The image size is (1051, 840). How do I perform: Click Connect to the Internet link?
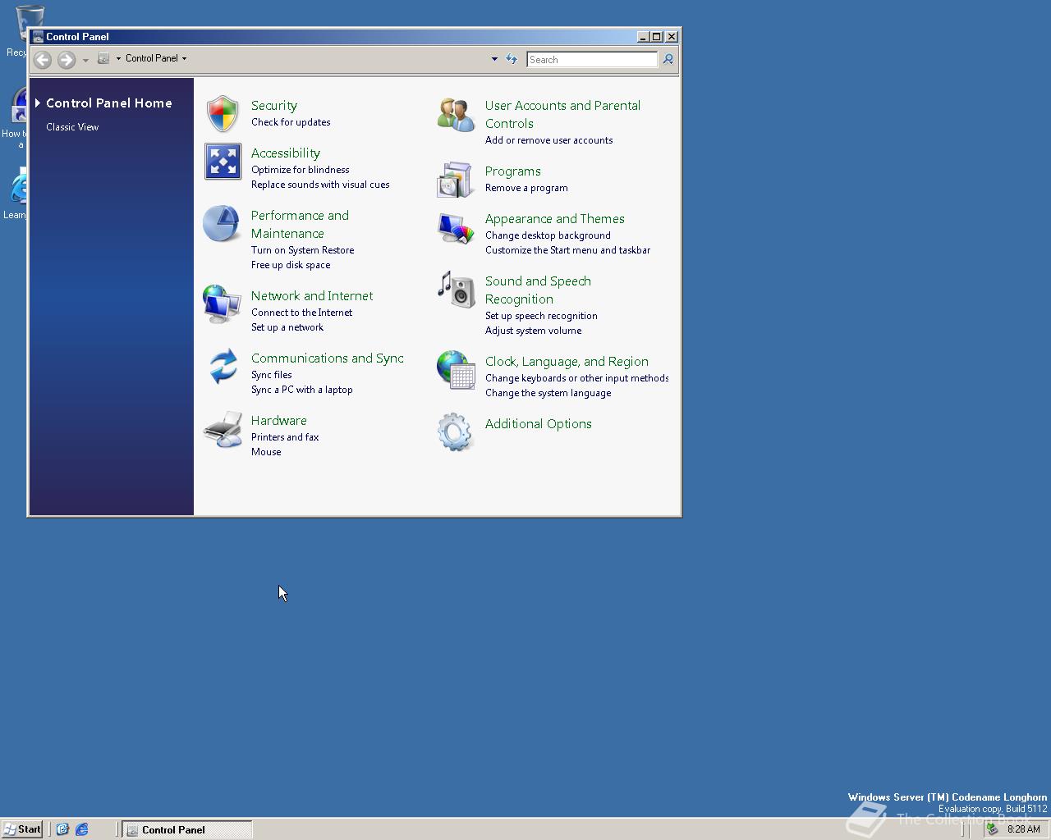(302, 313)
